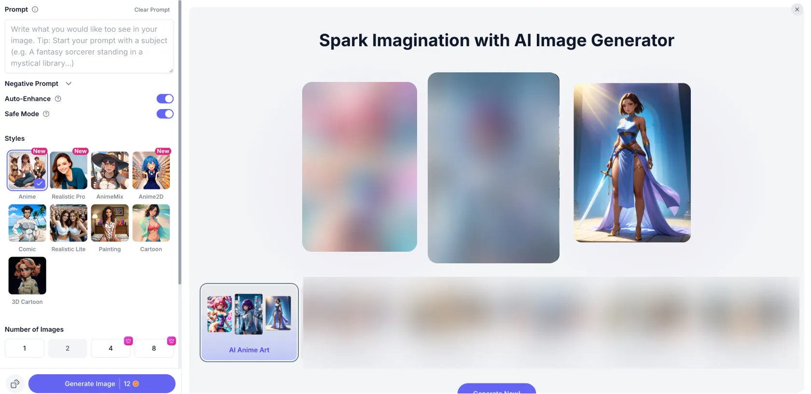
Task: Click the Auto-Enhance help icon
Action: click(58, 99)
